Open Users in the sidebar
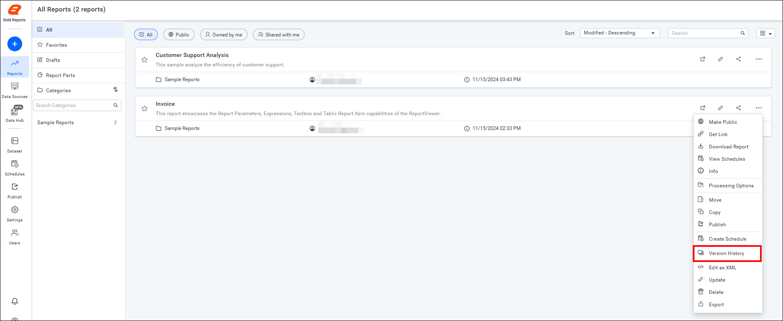Image resolution: width=783 pixels, height=321 pixels. click(x=15, y=237)
